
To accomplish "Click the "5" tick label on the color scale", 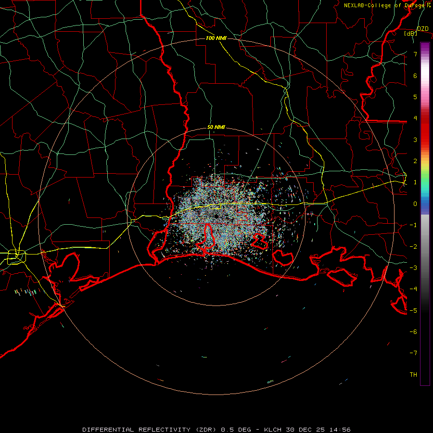I will tap(415, 97).
